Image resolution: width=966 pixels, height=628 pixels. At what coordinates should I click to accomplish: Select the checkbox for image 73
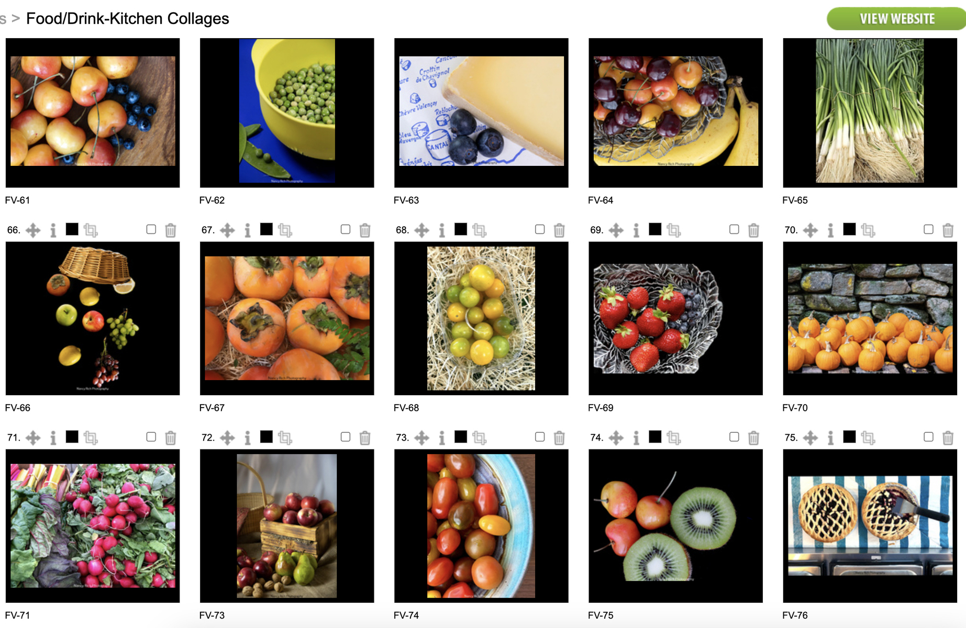pos(540,437)
